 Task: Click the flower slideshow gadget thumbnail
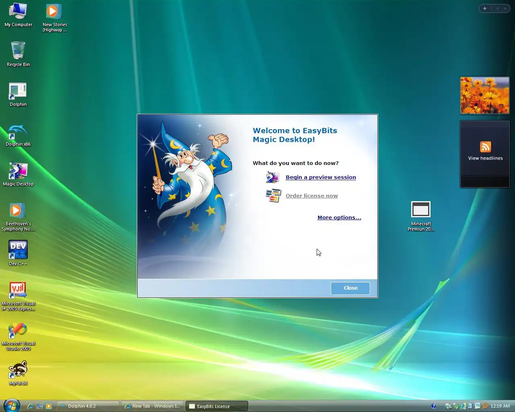(x=485, y=95)
